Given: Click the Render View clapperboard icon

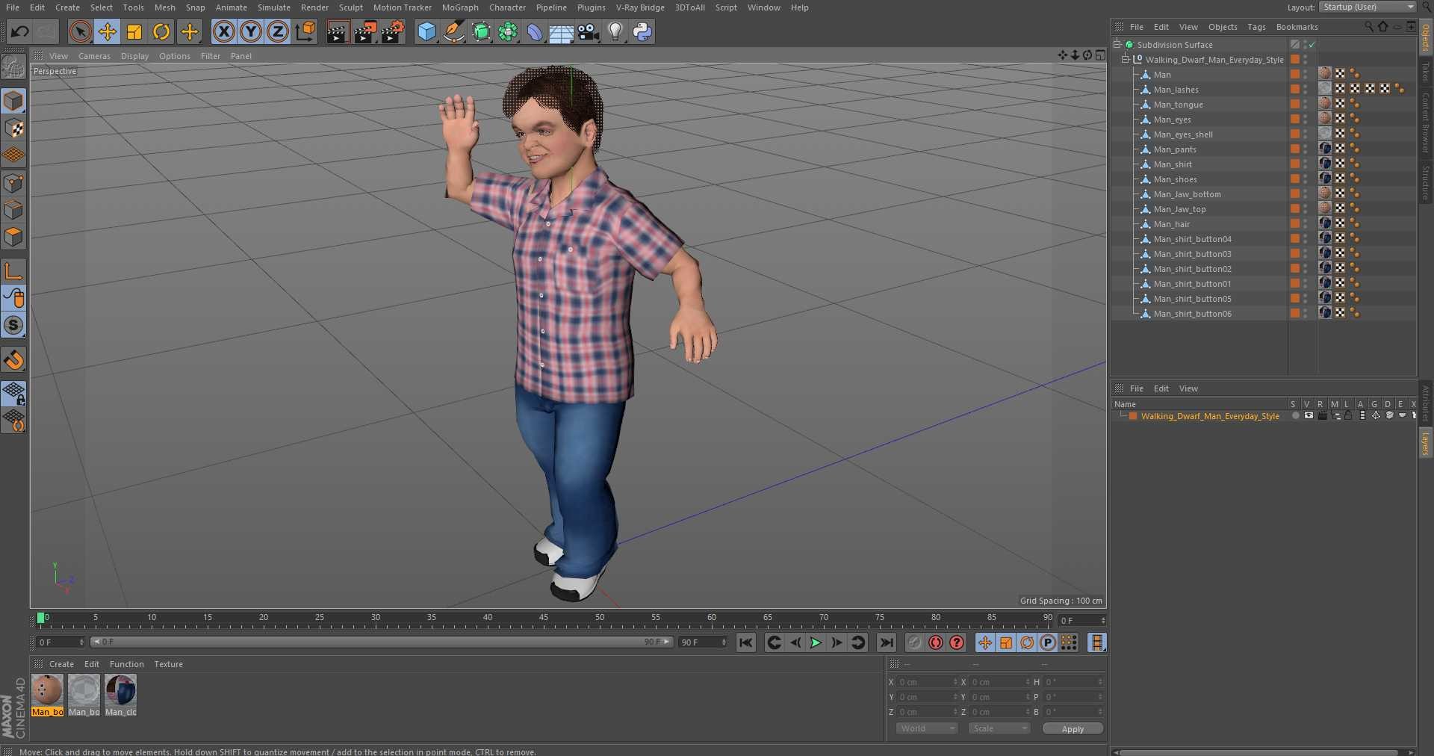Looking at the screenshot, I should click(x=338, y=31).
